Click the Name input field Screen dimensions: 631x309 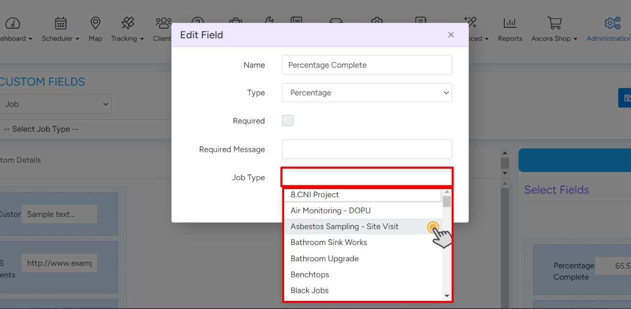point(366,65)
